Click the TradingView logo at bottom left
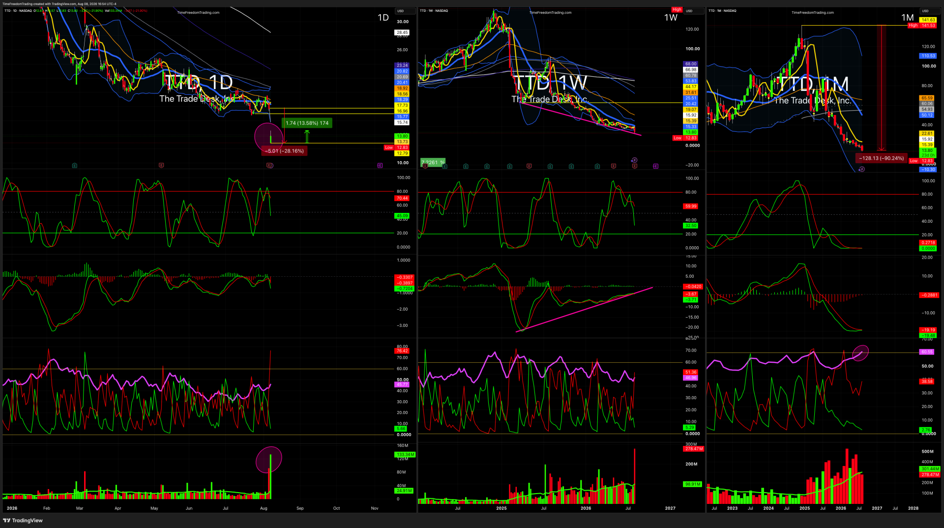Viewport: 944px width, 528px height. click(x=23, y=520)
